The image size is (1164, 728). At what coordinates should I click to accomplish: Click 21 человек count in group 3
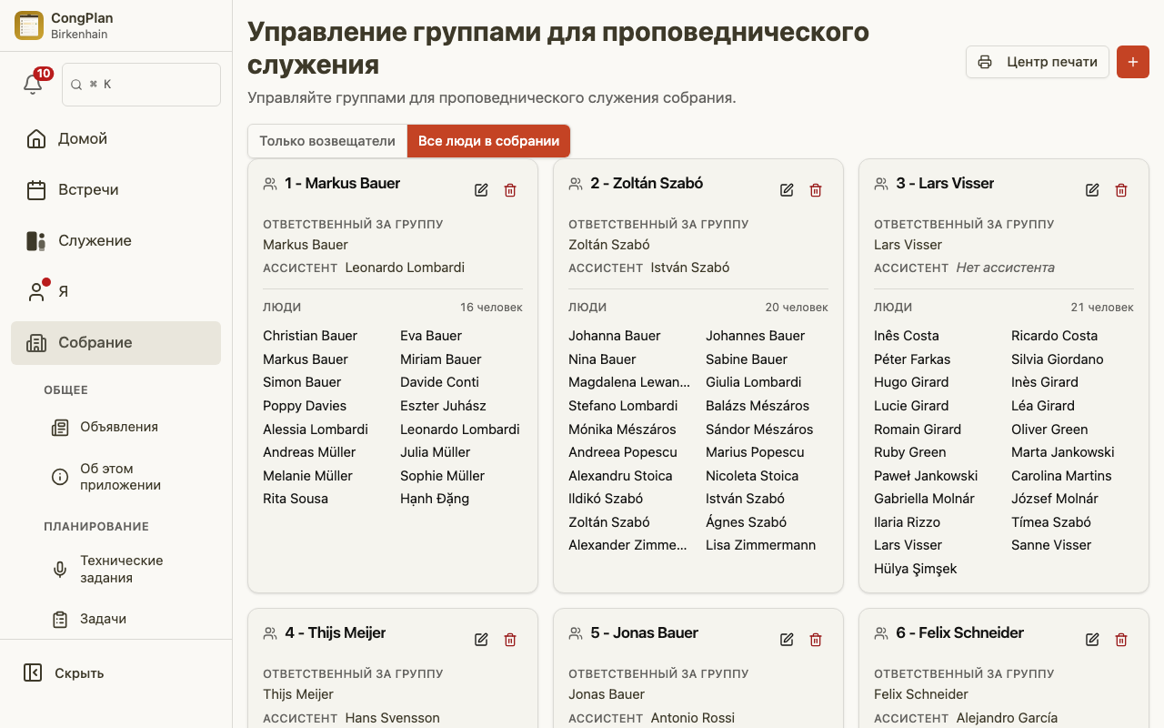1102,308
